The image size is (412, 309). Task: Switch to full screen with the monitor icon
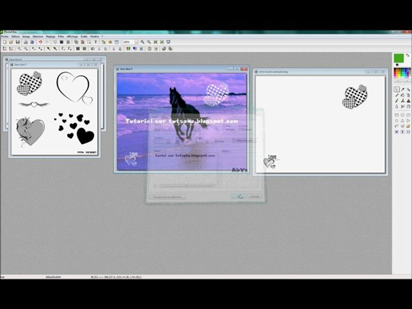tap(168, 42)
